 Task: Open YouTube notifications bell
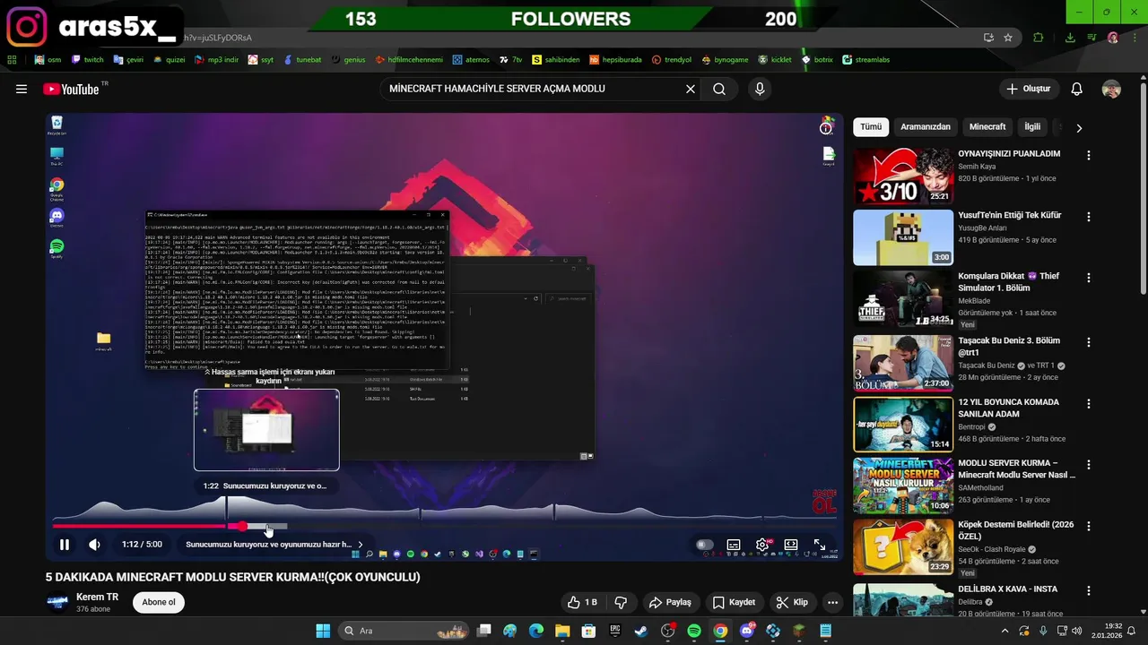click(1077, 89)
